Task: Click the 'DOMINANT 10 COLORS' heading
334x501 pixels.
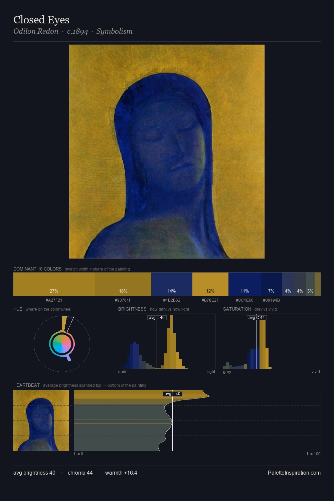Action: pyautogui.click(x=37, y=269)
